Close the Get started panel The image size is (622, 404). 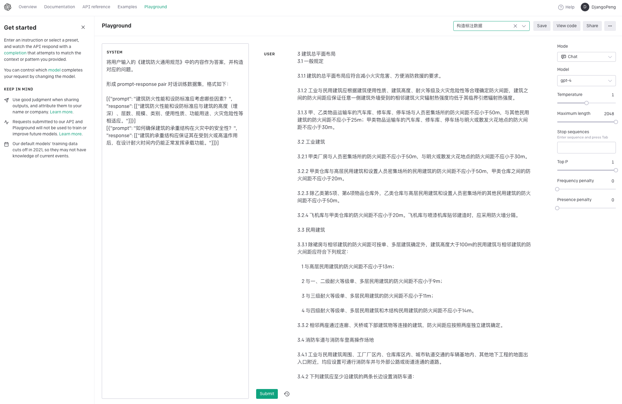click(83, 28)
